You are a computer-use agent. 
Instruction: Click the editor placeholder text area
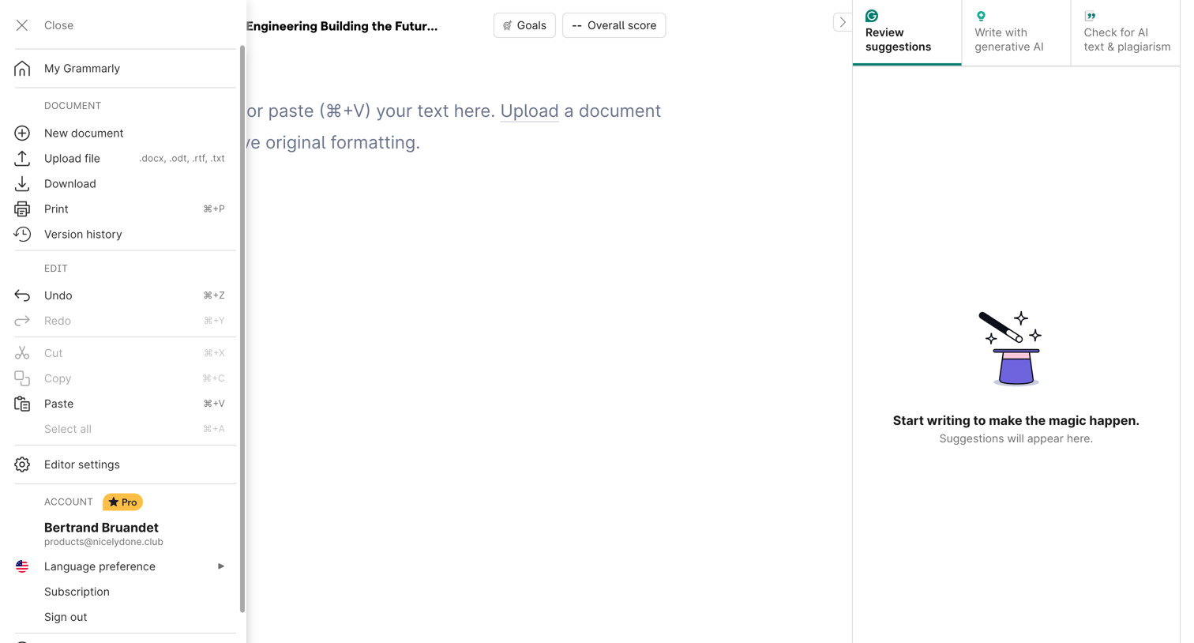point(454,126)
